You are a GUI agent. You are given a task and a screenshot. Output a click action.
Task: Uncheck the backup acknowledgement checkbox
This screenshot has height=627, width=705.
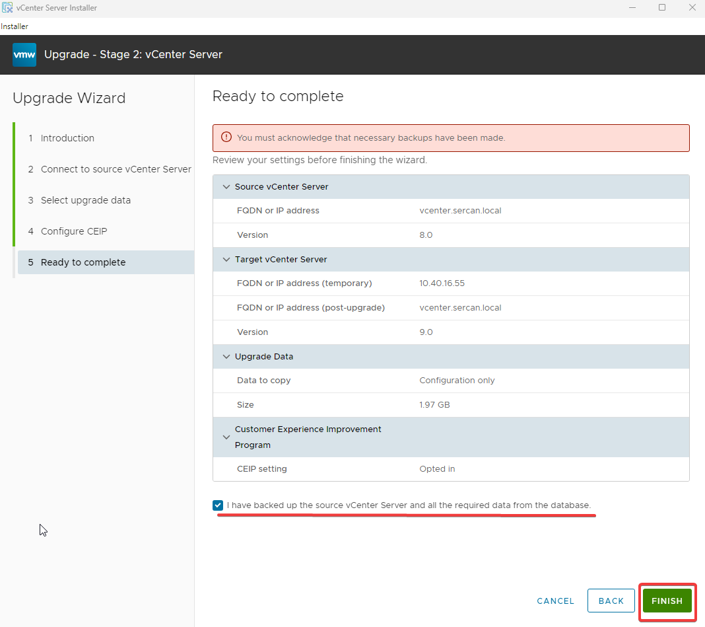coord(218,505)
